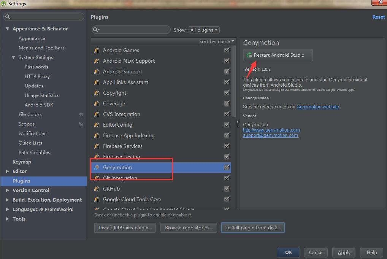Click the Scopes project-level icon
Image resolution: width=387 pixels, height=259 pixels.
tap(81, 124)
